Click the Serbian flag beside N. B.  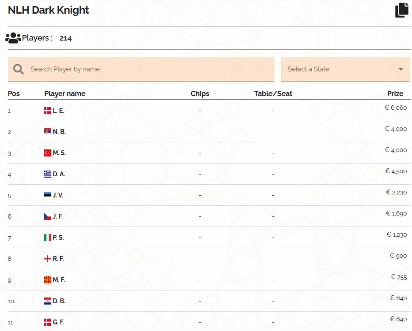tap(48, 132)
